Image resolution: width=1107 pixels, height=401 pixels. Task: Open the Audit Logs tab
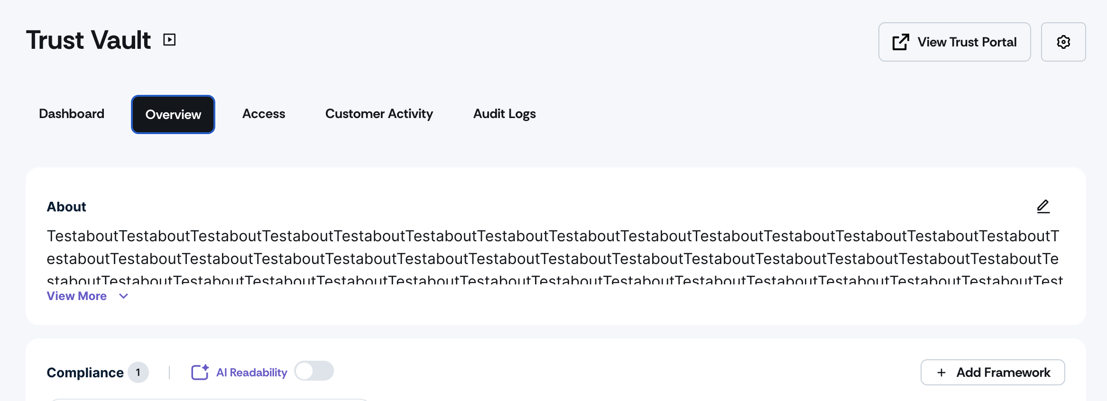coord(504,114)
